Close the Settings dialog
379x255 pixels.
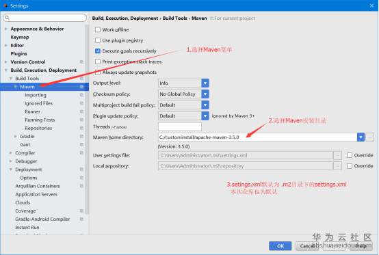coord(371,5)
